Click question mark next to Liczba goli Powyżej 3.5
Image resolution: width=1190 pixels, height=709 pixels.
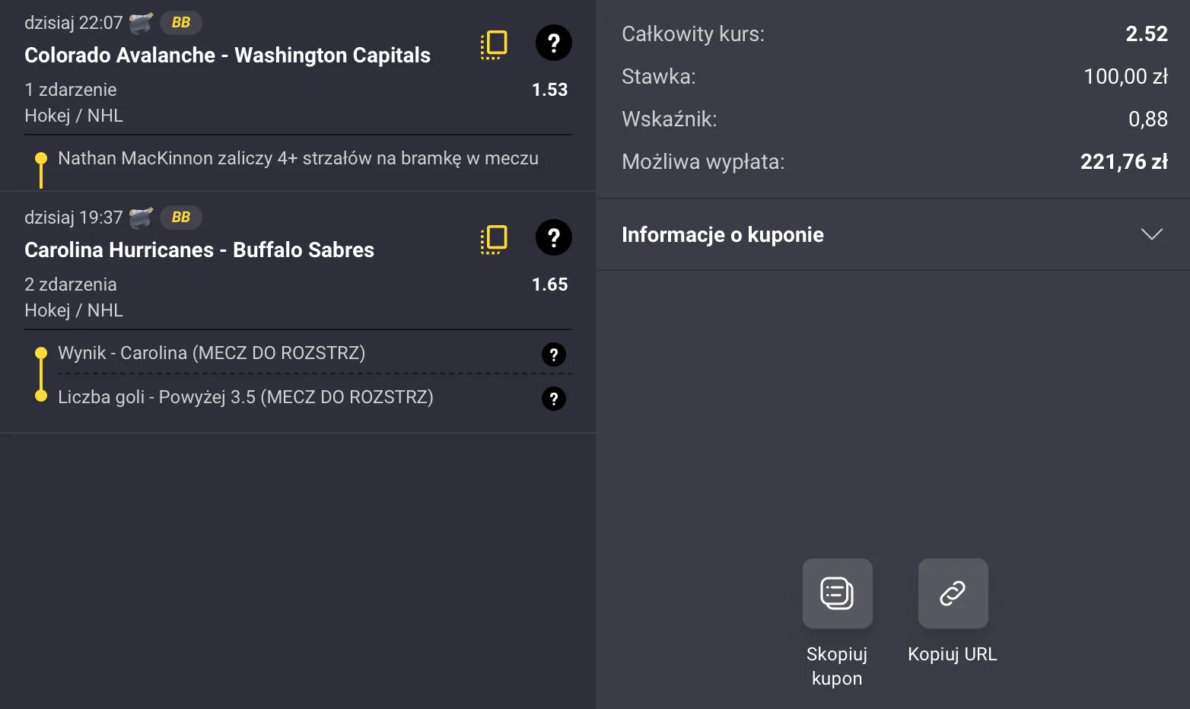(553, 399)
